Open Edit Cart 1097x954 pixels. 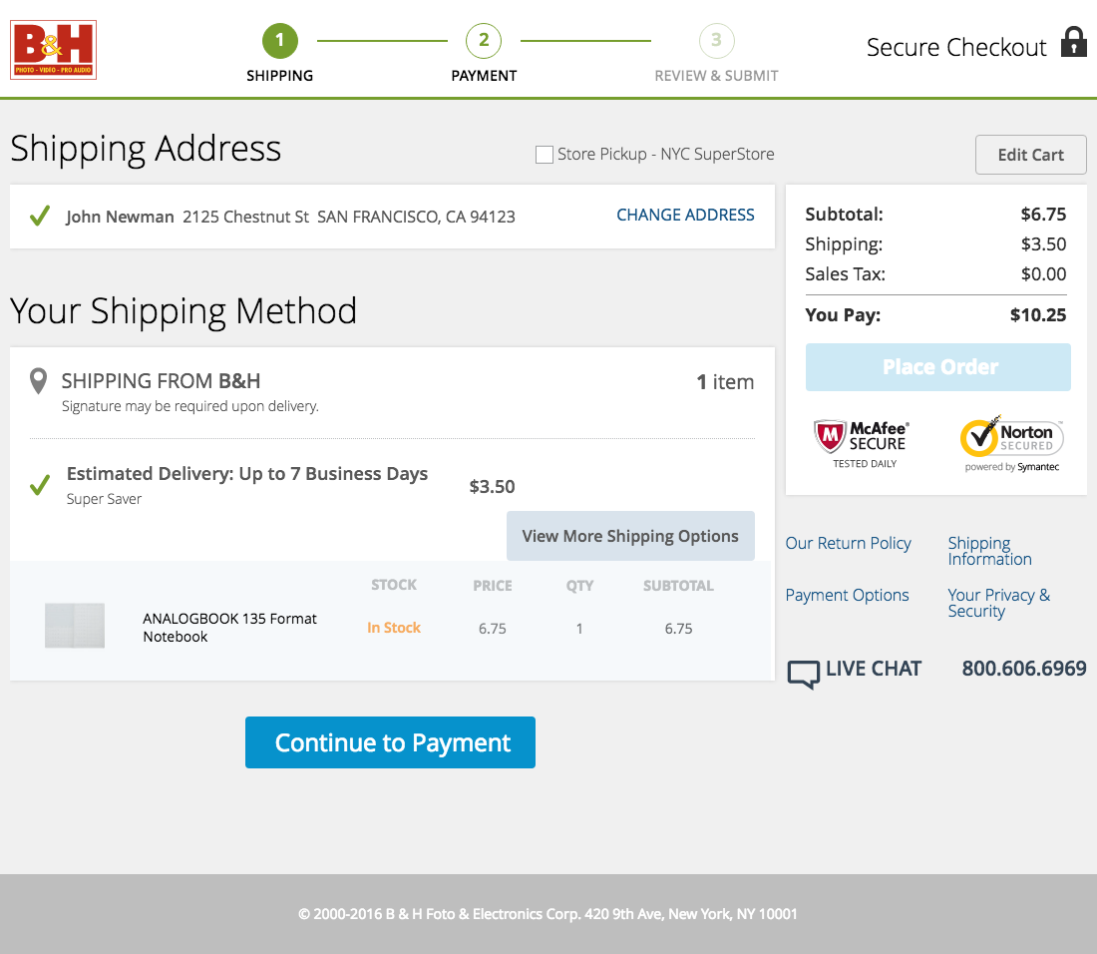click(x=1030, y=155)
